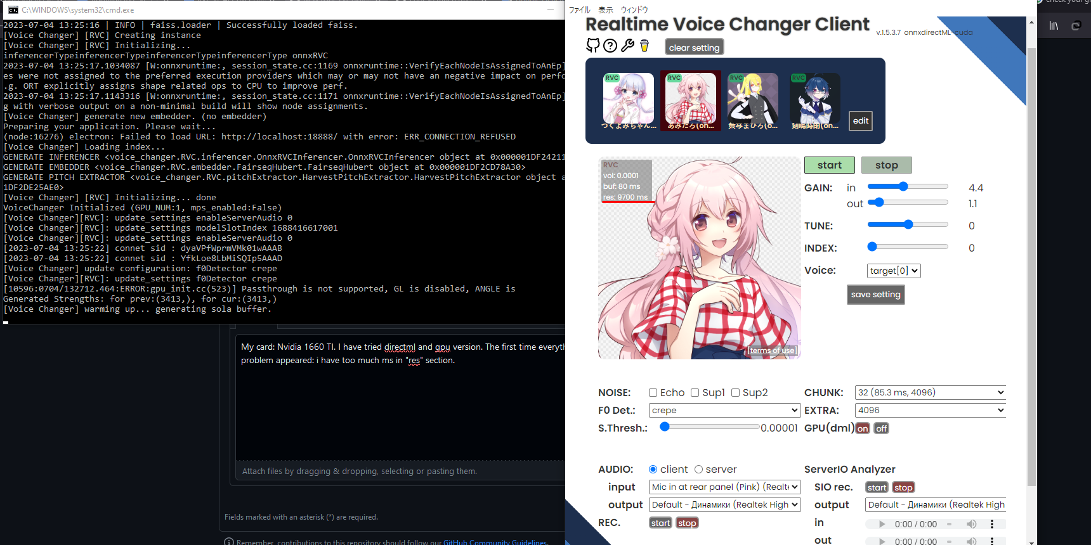The width and height of the screenshot is (1091, 545).
Task: Click the save setting button
Action: pos(875,294)
